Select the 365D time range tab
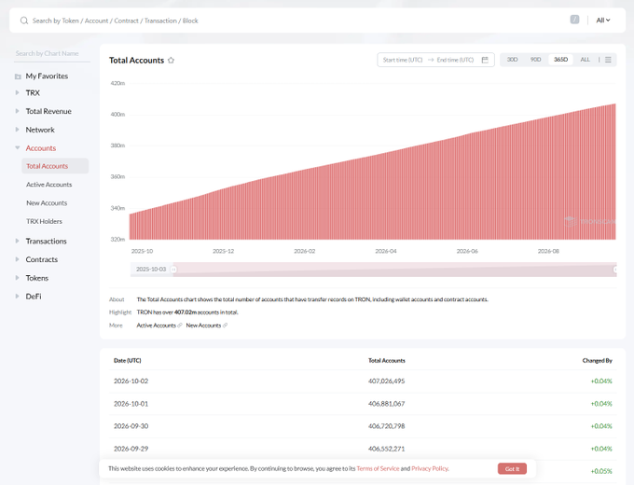 (x=561, y=60)
